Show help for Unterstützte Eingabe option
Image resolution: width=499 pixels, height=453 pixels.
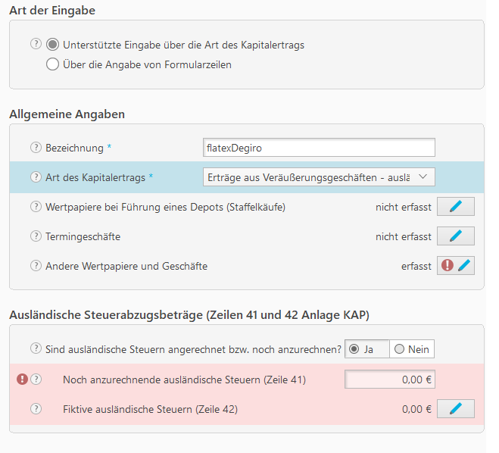click(x=36, y=44)
